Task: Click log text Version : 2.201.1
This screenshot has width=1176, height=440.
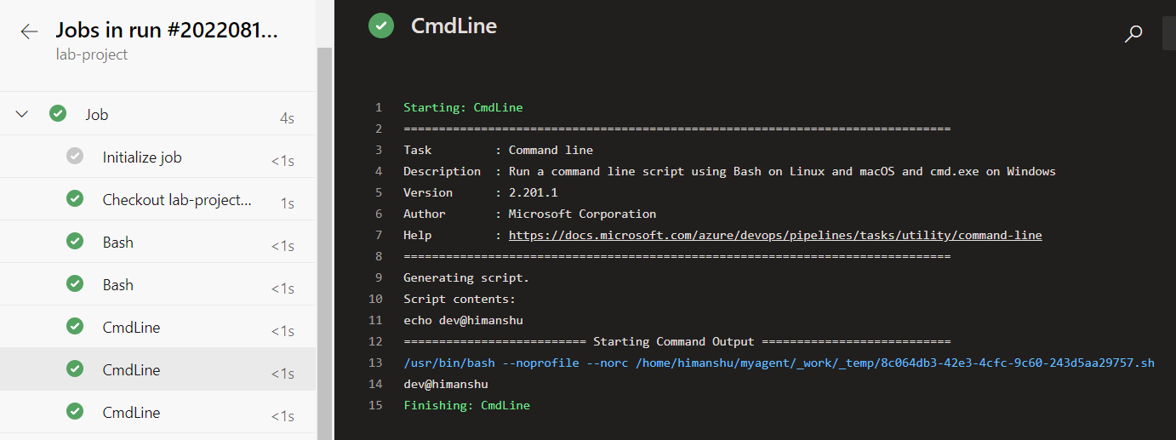Action: (x=480, y=192)
